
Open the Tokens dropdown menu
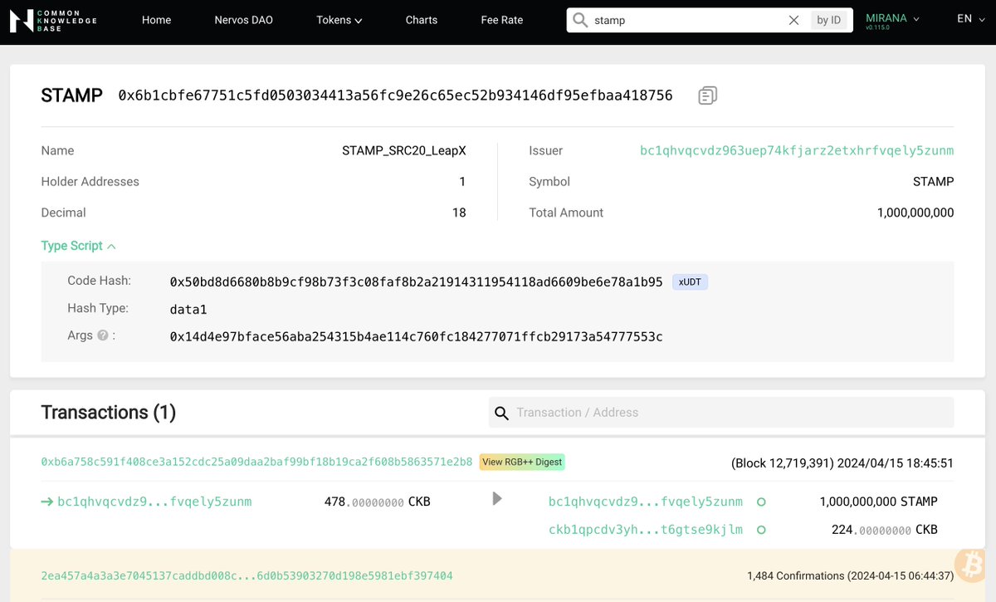pyautogui.click(x=339, y=19)
